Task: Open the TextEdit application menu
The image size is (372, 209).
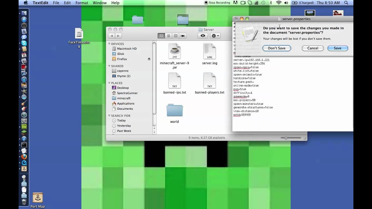Action: pos(40,3)
